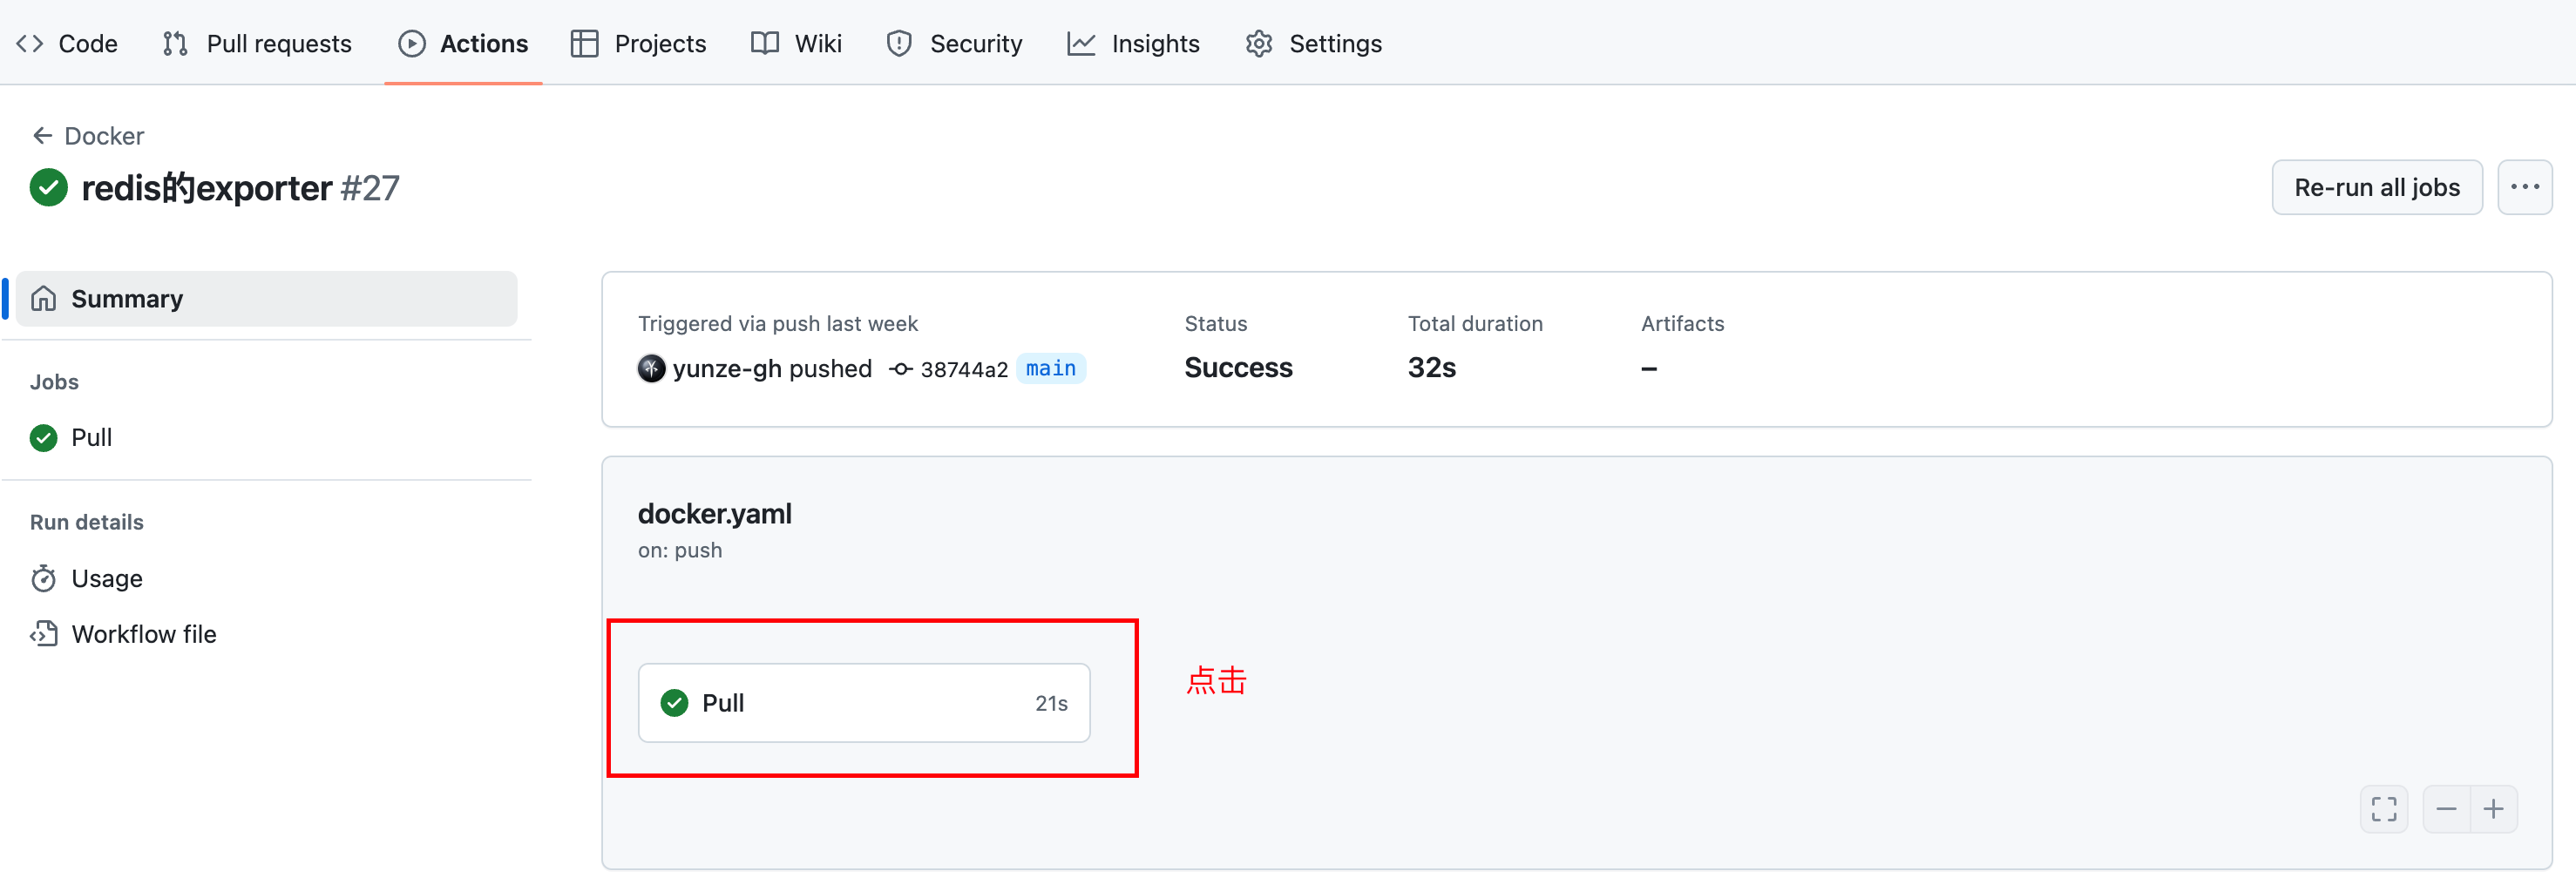The width and height of the screenshot is (2576, 878).
Task: Open the Insights tab
Action: 1133,43
